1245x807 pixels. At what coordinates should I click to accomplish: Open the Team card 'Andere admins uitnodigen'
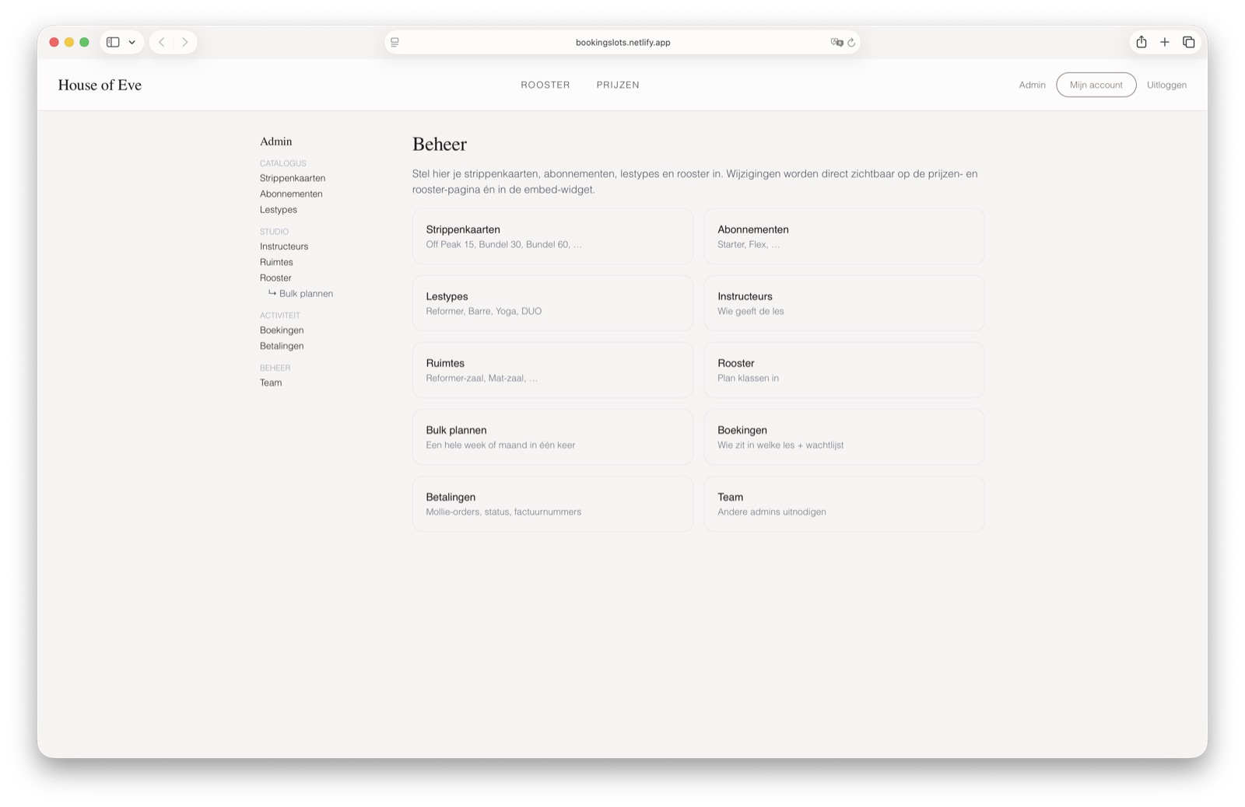(844, 504)
